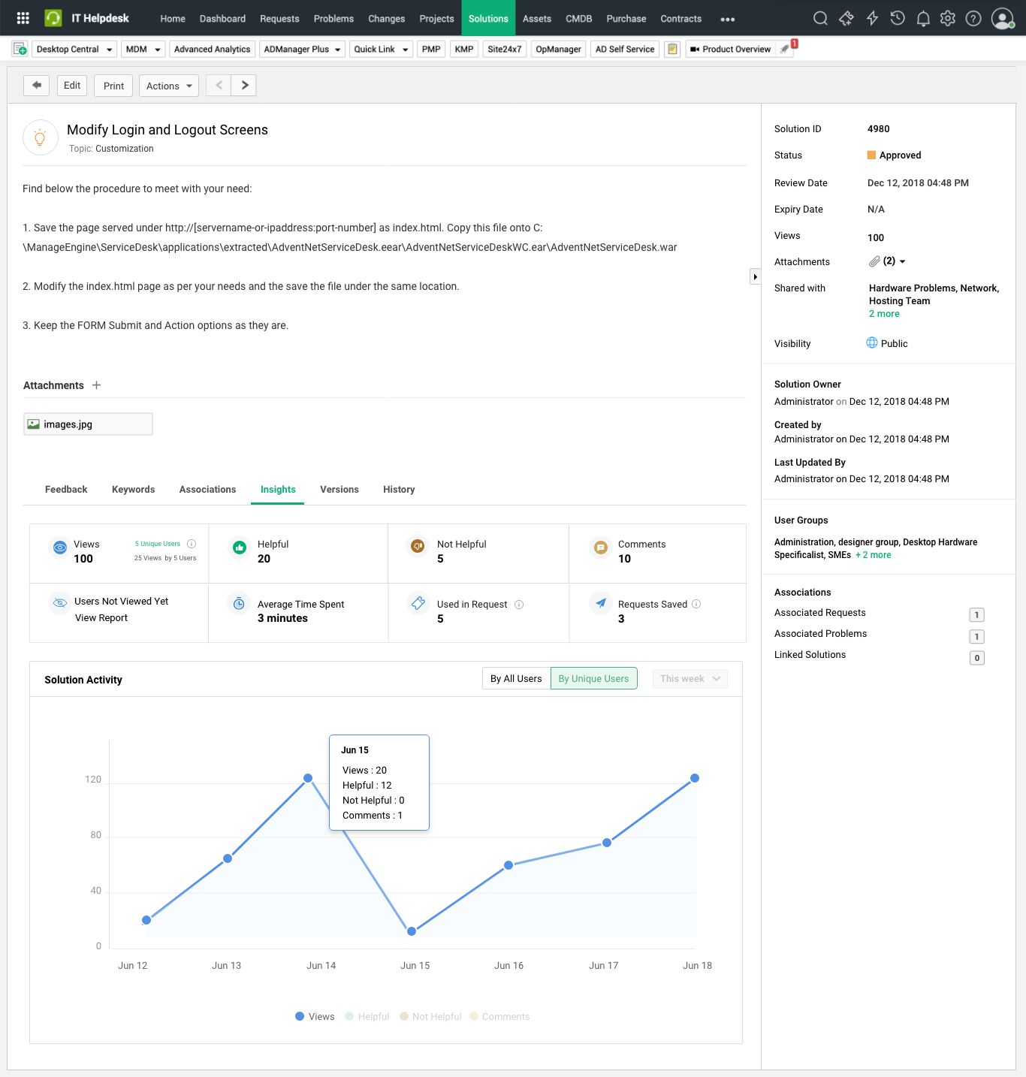Click the search magnifier icon
The height and width of the screenshot is (1077, 1026).
[820, 18]
